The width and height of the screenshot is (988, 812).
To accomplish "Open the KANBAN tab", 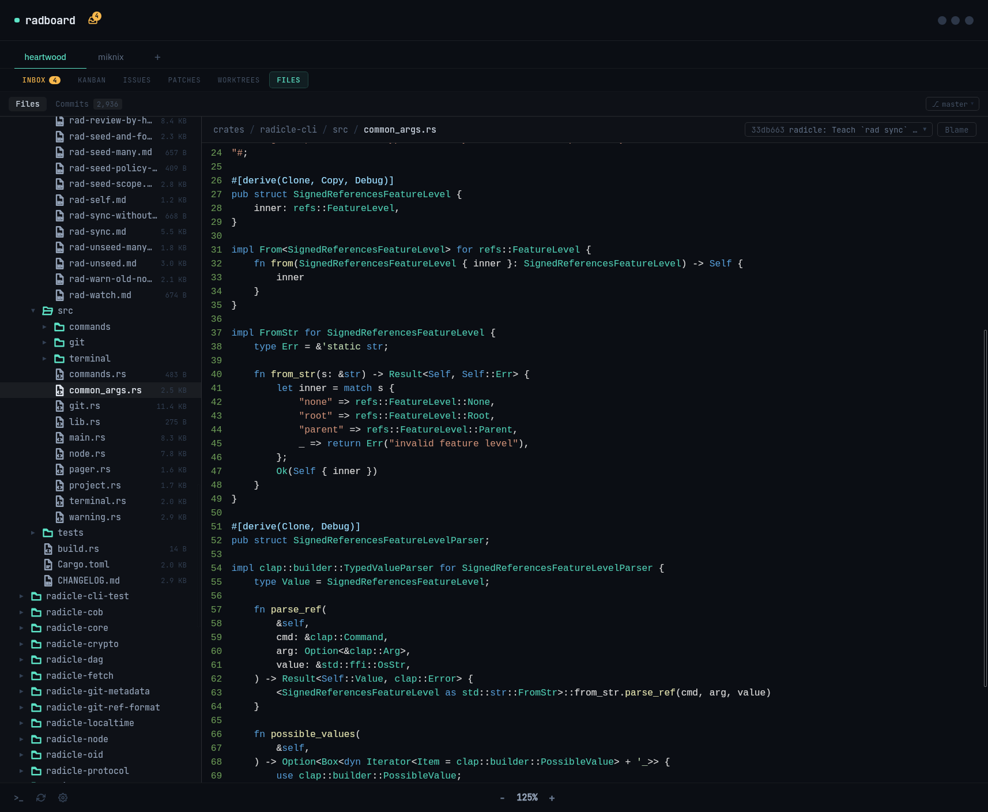I will pyautogui.click(x=92, y=80).
